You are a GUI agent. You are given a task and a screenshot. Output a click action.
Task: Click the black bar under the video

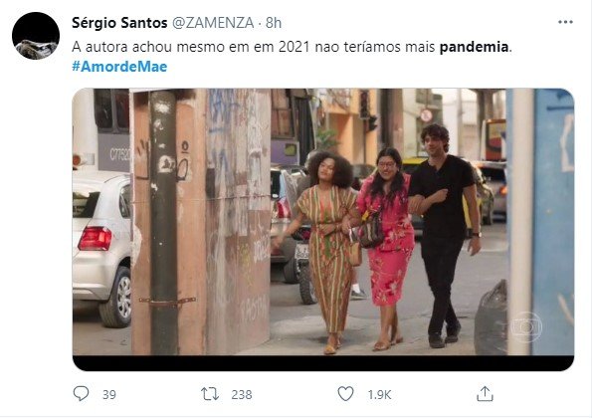coord(323,363)
